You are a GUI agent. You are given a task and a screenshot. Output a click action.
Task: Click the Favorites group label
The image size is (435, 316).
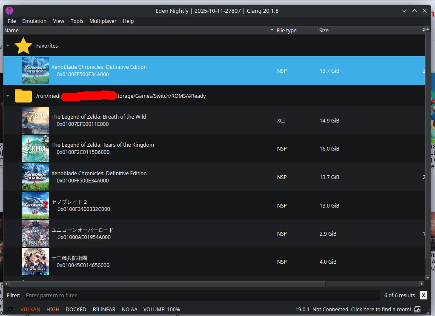(47, 46)
